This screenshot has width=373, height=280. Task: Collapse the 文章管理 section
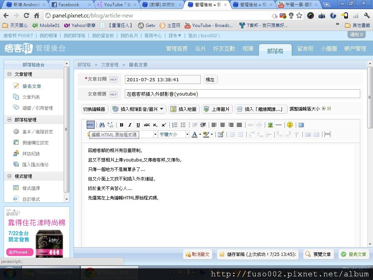pyautogui.click(x=9, y=74)
